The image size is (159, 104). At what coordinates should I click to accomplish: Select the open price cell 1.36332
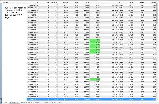tap(74, 10)
